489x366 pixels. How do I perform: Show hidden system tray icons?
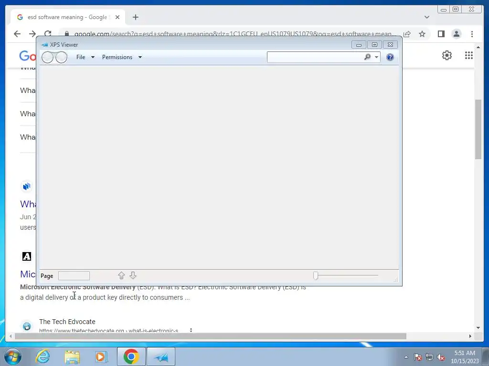pos(406,357)
